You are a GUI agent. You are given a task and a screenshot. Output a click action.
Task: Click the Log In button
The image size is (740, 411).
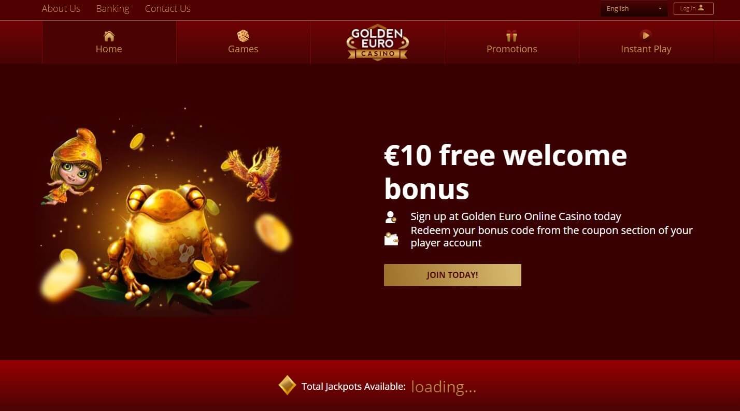[x=693, y=8]
